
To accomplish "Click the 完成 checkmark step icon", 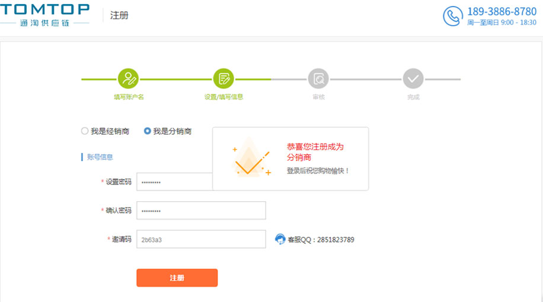I will point(413,78).
